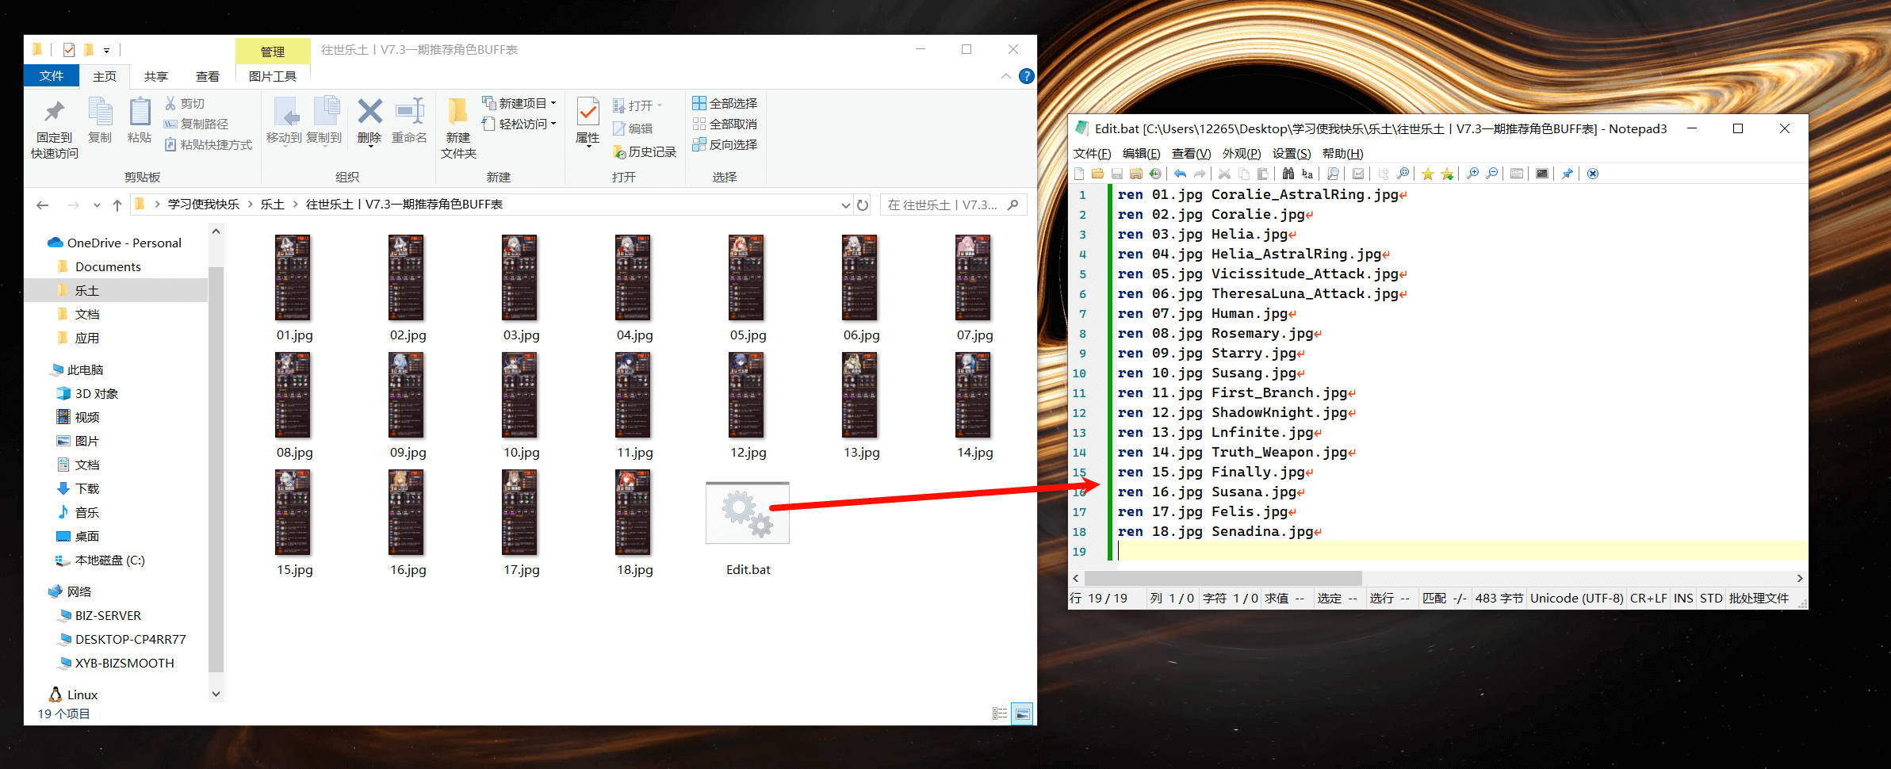
Task: Open Replace dialog icon in Notepad3
Action: 1307,174
